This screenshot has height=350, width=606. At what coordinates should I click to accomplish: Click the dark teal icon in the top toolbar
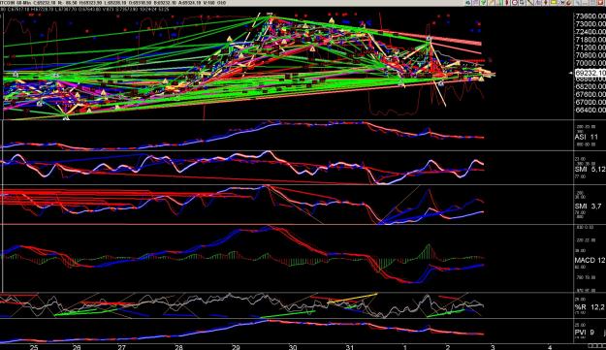tap(468, 2)
